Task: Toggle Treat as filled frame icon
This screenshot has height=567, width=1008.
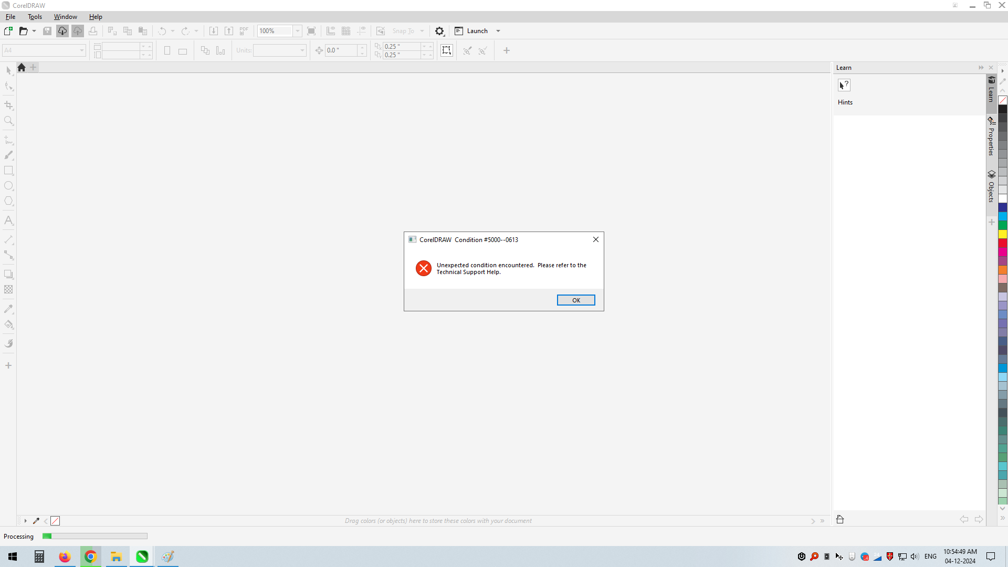Action: pos(446,50)
